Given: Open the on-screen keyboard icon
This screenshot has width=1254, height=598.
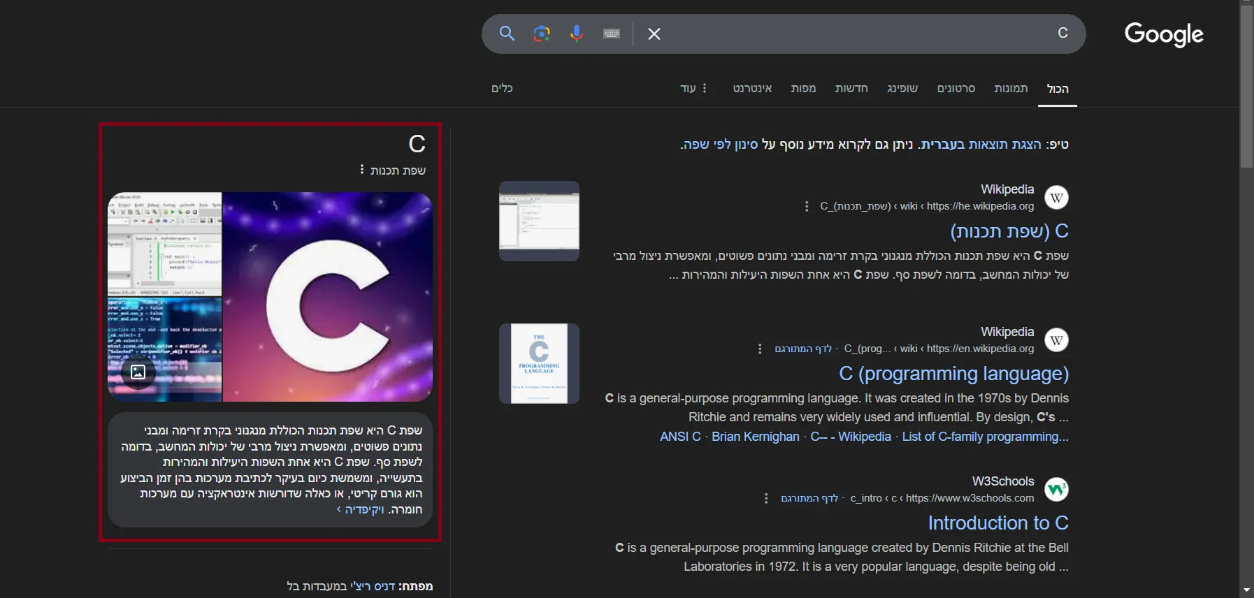Looking at the screenshot, I should click(612, 34).
